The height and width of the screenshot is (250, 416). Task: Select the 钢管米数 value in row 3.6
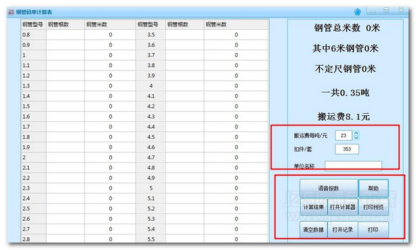[236, 45]
